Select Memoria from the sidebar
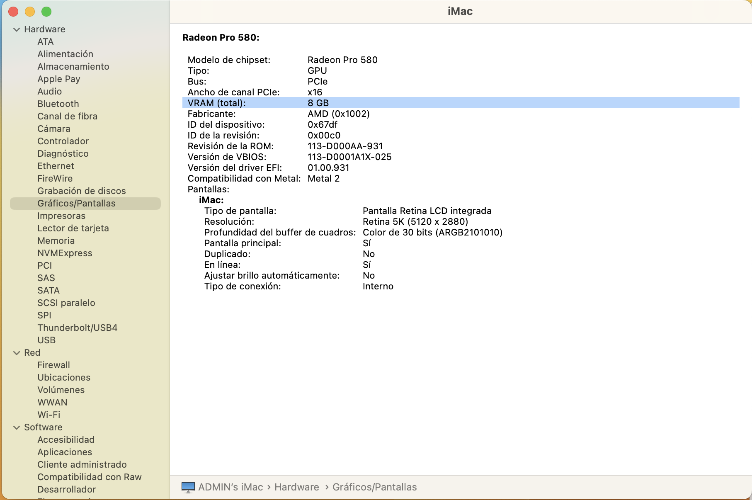Image resolution: width=752 pixels, height=500 pixels. point(56,240)
